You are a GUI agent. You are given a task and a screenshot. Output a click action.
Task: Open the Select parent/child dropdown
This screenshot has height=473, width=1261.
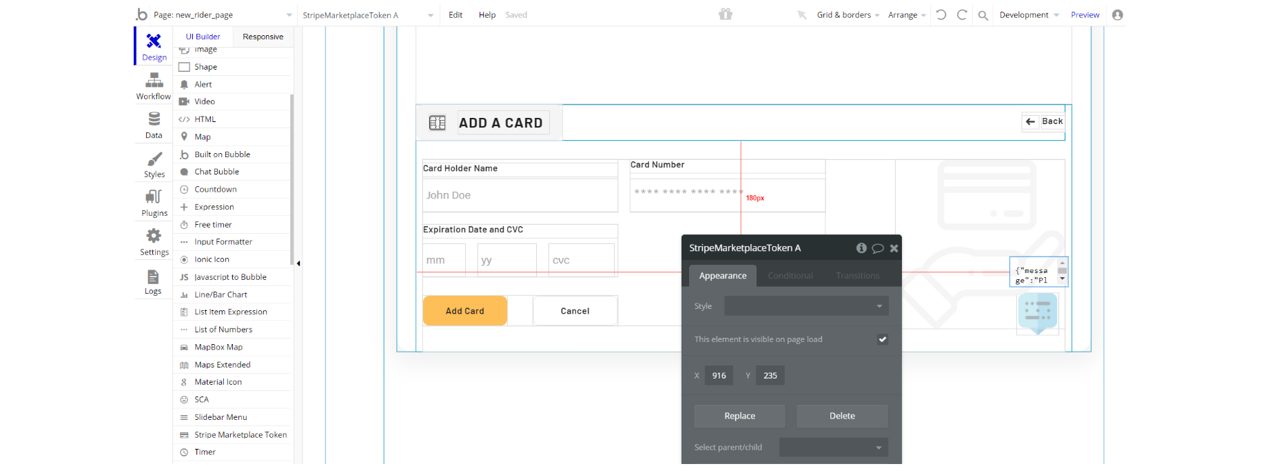834,447
